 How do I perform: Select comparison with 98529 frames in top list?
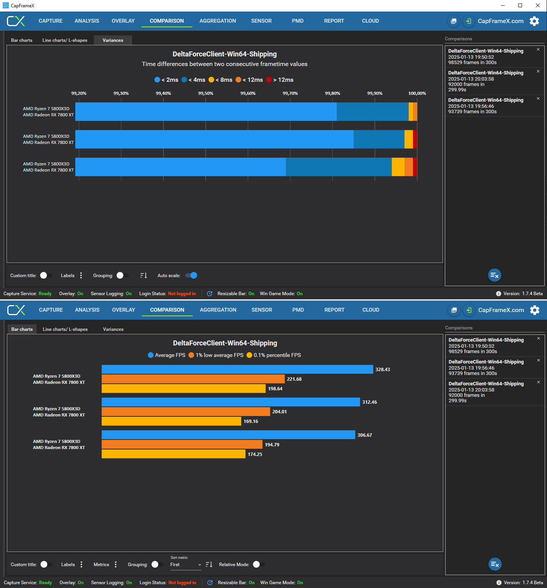495,56
